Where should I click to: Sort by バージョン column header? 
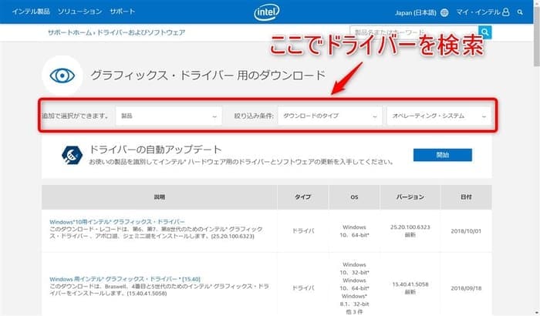coord(410,197)
